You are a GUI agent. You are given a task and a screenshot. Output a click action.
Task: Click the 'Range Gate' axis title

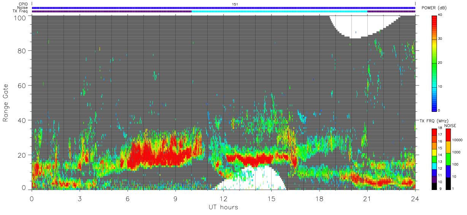[x=6, y=103]
